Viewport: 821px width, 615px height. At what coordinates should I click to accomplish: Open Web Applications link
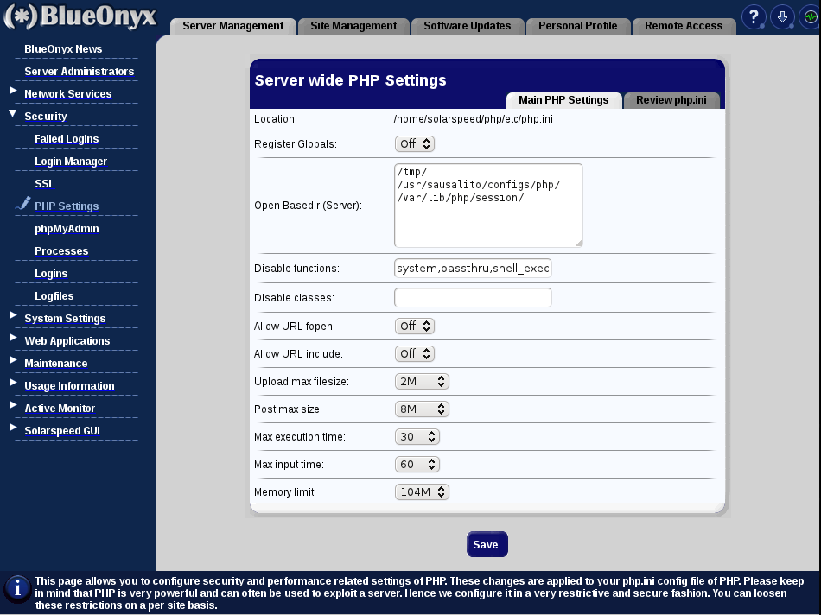pyautogui.click(x=67, y=342)
